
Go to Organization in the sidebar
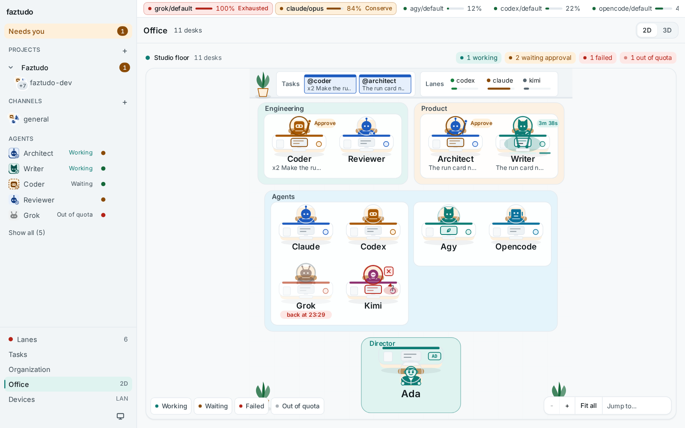point(68,369)
